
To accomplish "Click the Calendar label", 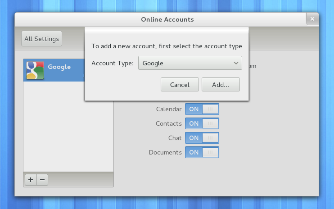I will (x=169, y=109).
